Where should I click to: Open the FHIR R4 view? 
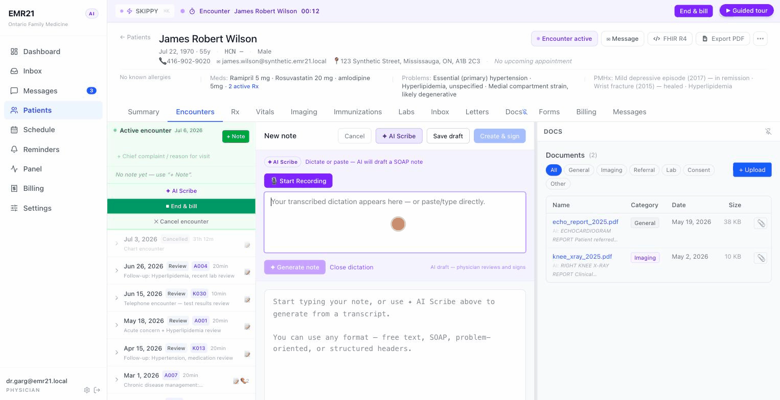click(670, 39)
